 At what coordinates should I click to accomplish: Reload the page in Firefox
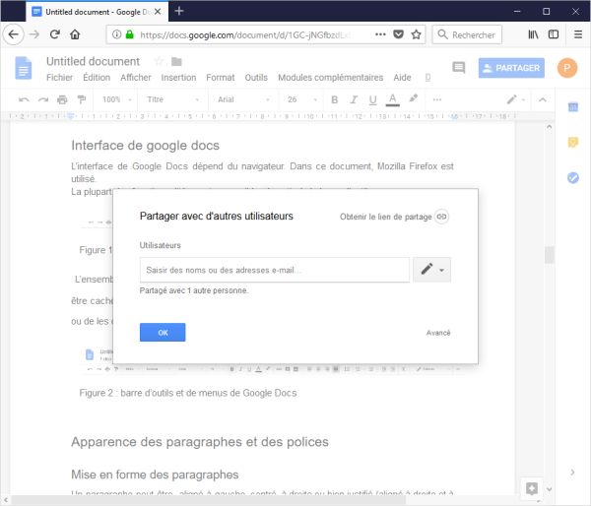55,34
